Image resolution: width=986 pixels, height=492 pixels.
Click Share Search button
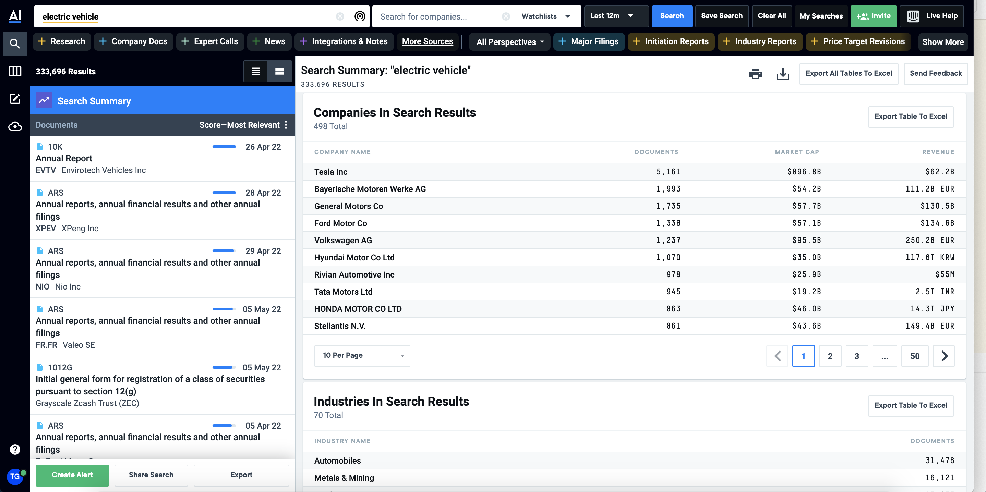tap(151, 475)
